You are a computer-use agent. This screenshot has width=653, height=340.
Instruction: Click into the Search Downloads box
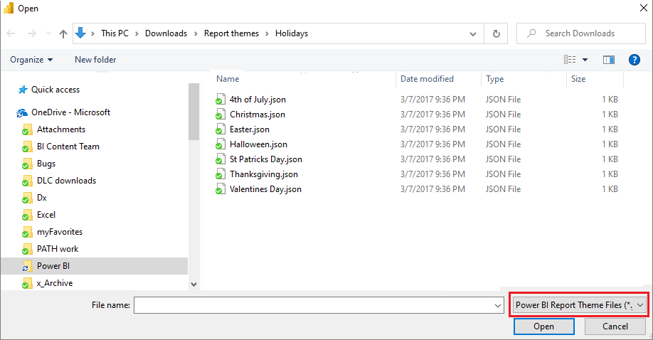(x=581, y=33)
